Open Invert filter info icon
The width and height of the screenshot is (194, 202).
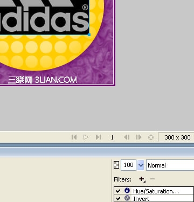tap(127, 198)
